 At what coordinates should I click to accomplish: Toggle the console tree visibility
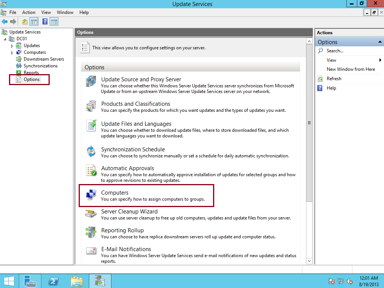pos(34,21)
